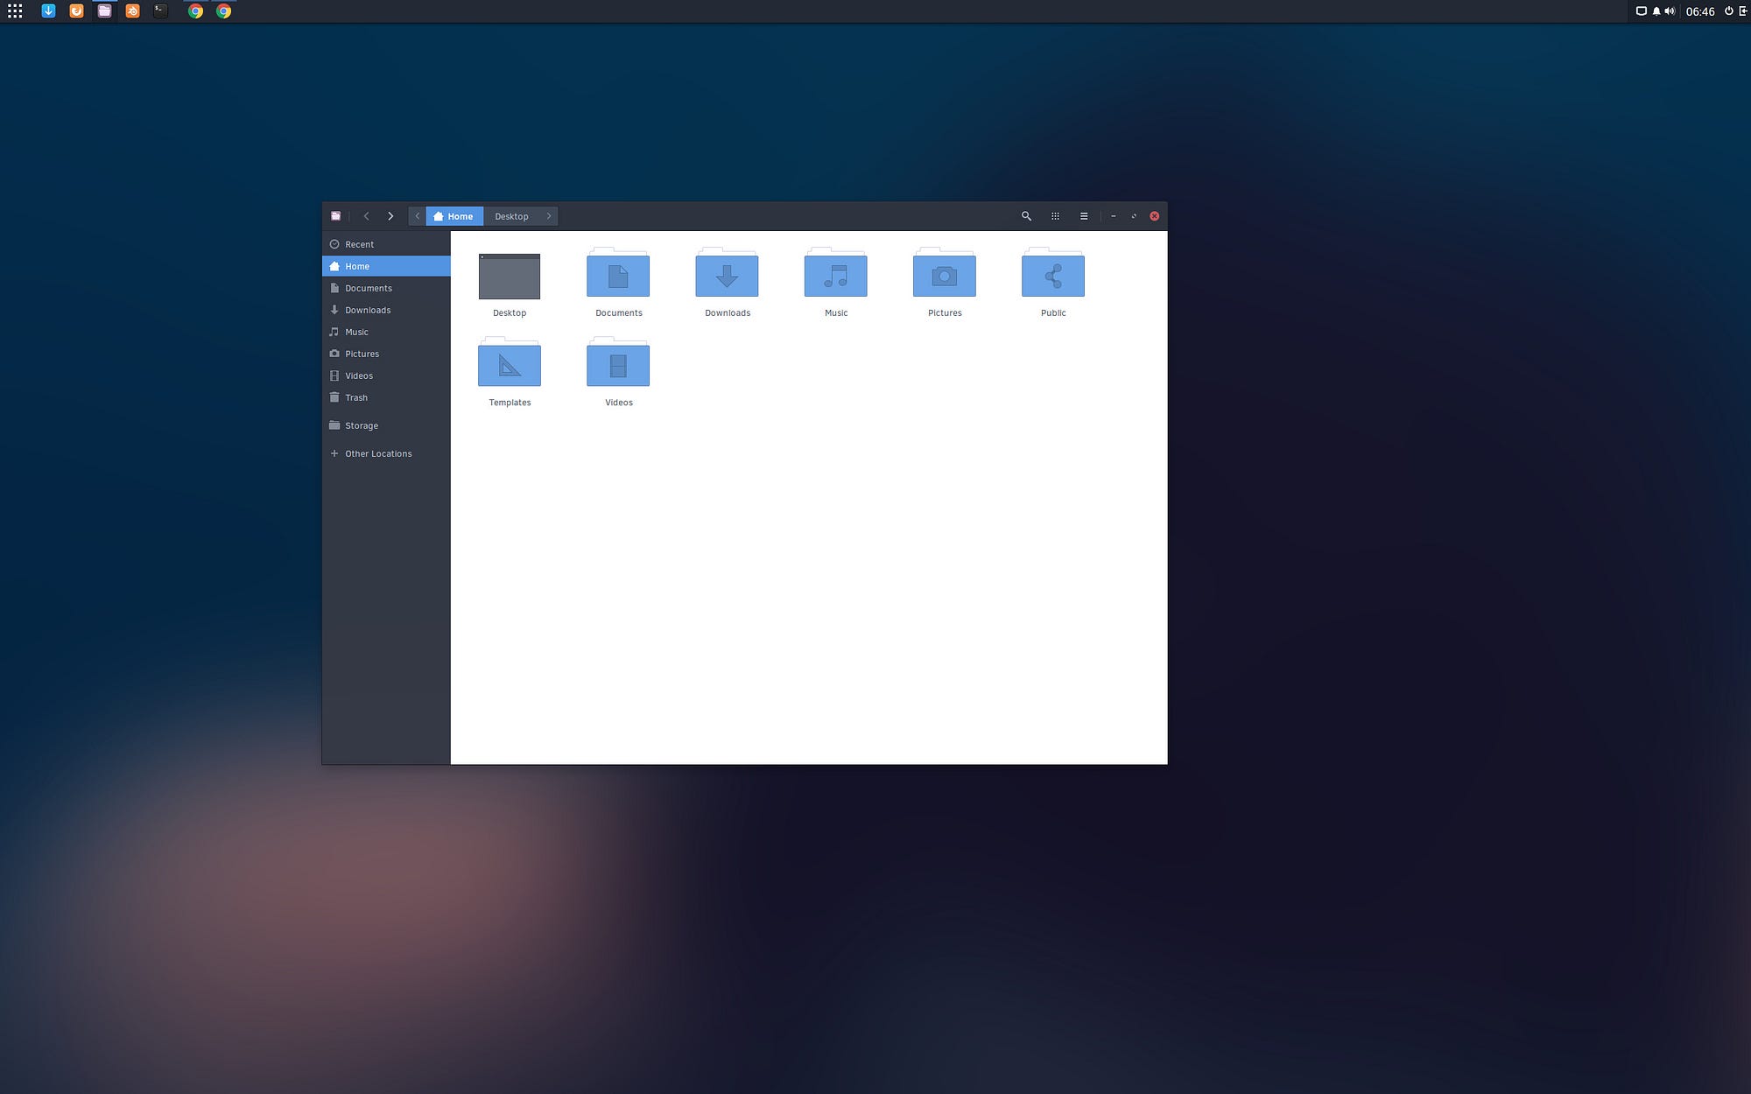Open Videos from the sidebar

point(386,375)
